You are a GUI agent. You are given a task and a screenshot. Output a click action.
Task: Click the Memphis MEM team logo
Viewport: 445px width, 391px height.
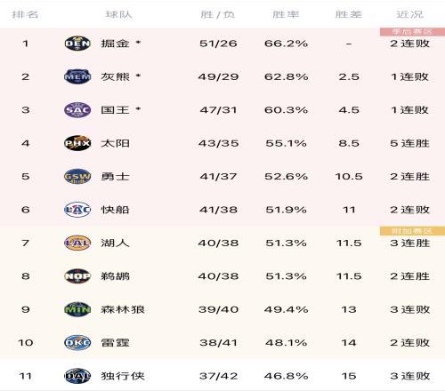77,76
